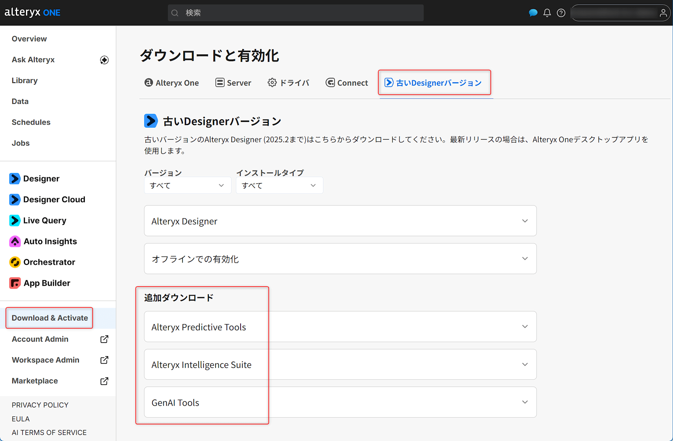673x441 pixels.
Task: Open Jobs in the sidebar
Action: click(21, 143)
